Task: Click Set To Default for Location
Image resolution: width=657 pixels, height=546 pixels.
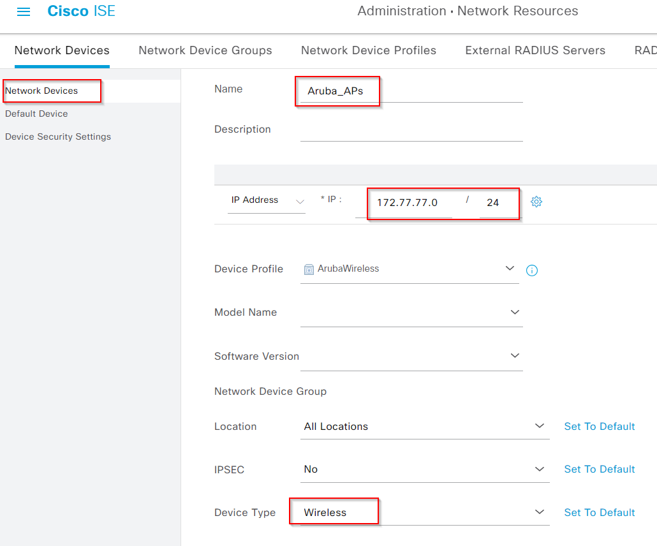Action: click(x=599, y=427)
